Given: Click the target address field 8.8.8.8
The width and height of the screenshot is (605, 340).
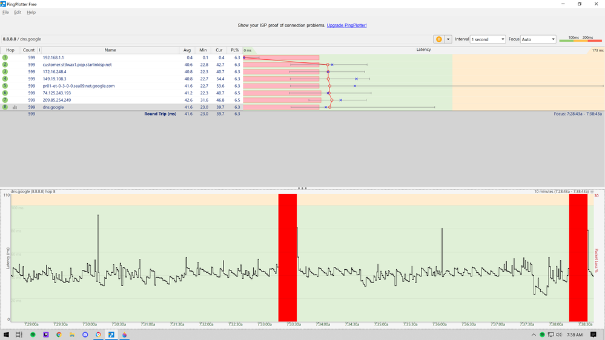Looking at the screenshot, I should click(11, 39).
